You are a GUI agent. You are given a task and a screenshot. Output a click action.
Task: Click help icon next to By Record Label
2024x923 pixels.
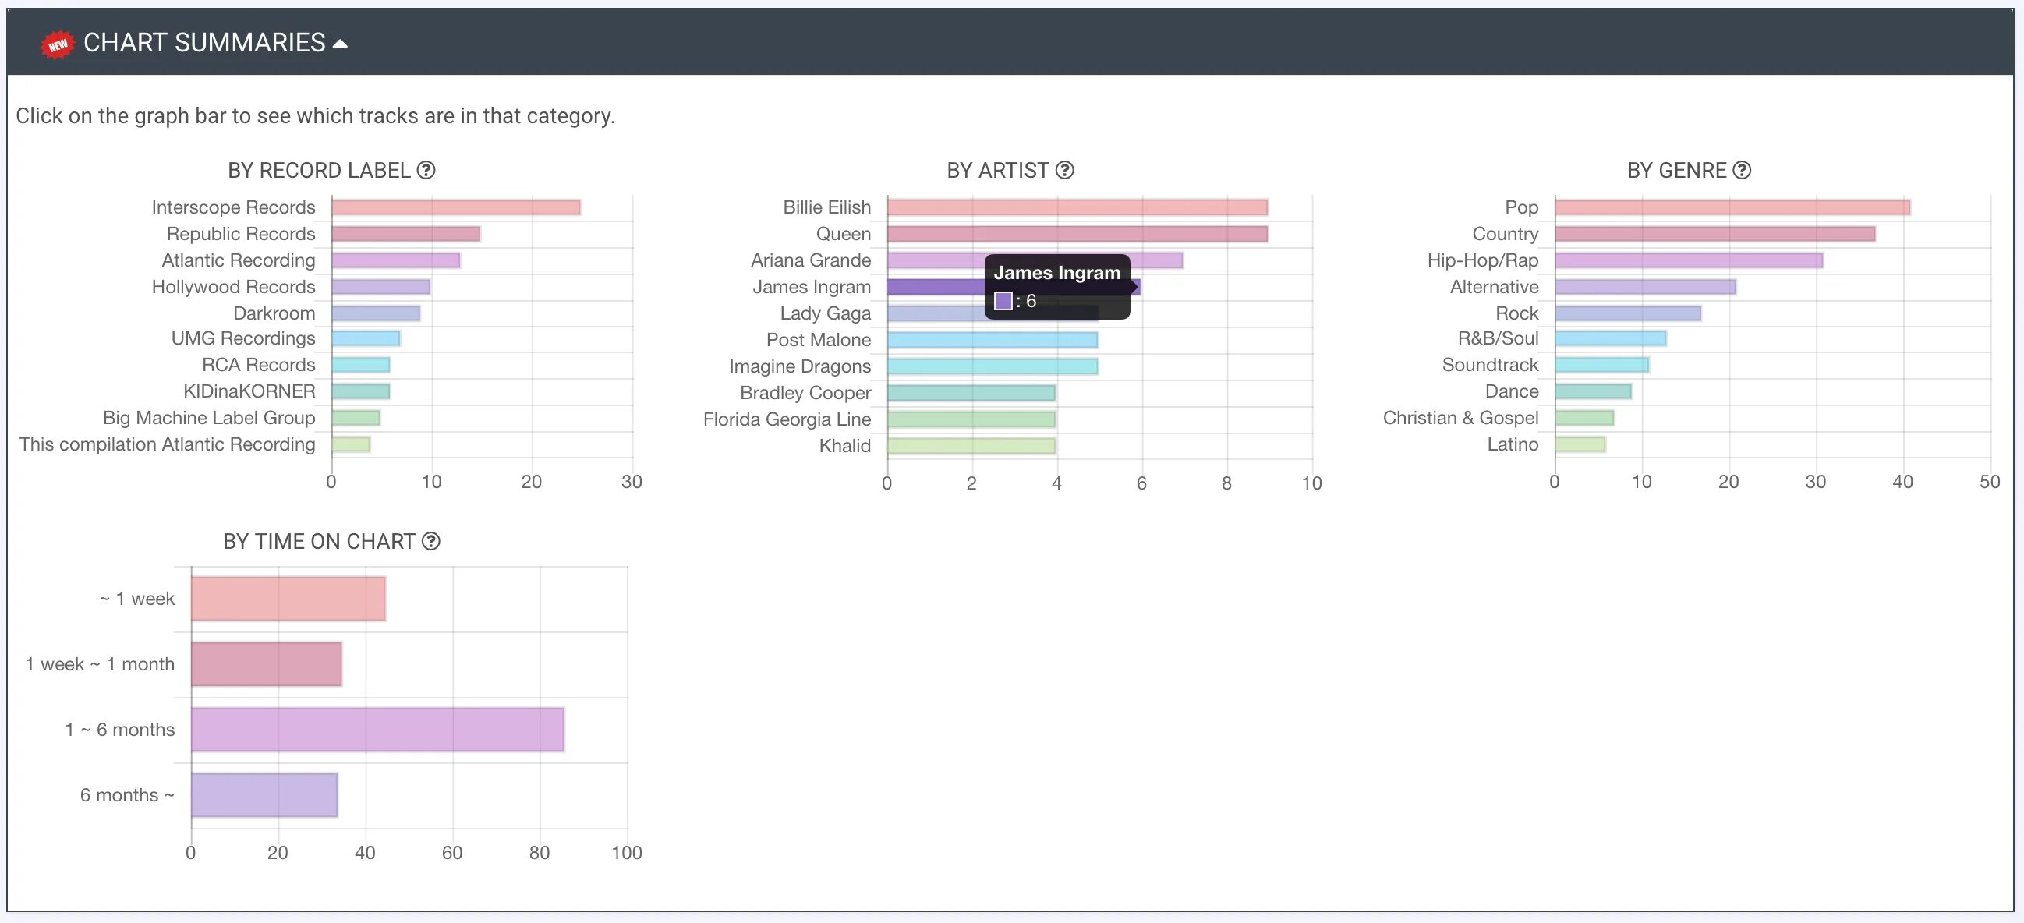[426, 171]
